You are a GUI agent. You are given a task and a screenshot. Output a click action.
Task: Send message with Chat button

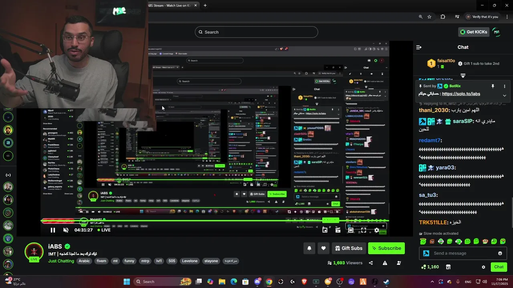(499, 267)
